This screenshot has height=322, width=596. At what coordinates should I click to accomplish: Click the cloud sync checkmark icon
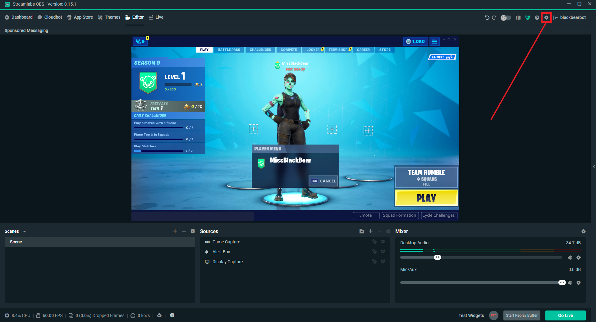159,315
